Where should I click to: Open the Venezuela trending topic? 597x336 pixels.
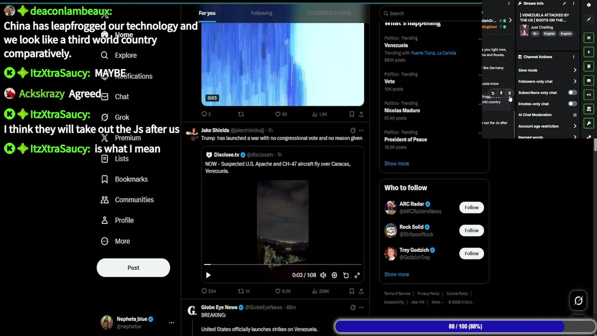(396, 45)
